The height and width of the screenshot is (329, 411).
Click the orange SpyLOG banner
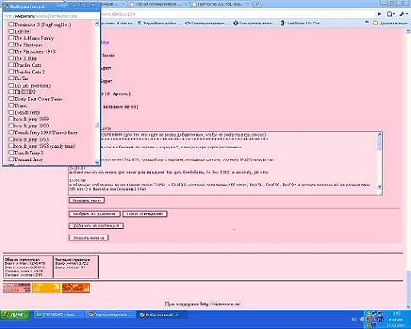pos(76,288)
